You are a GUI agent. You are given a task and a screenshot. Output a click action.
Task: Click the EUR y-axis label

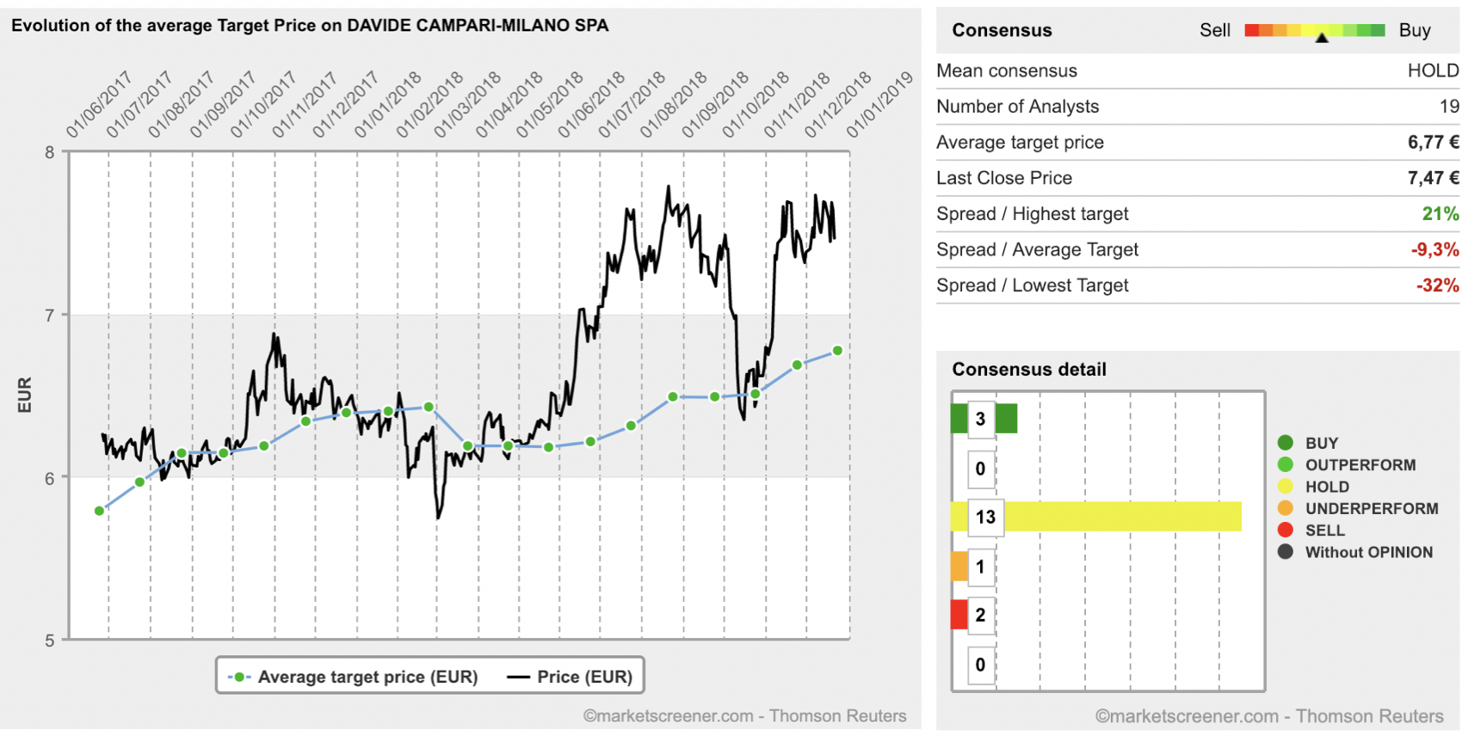tap(24, 395)
